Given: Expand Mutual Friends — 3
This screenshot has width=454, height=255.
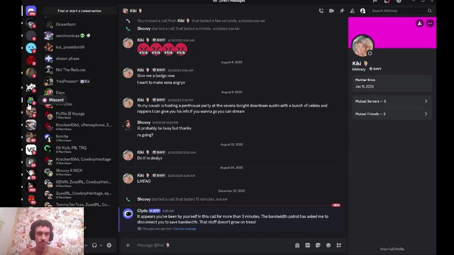Looking at the screenshot, I should click(392, 114).
